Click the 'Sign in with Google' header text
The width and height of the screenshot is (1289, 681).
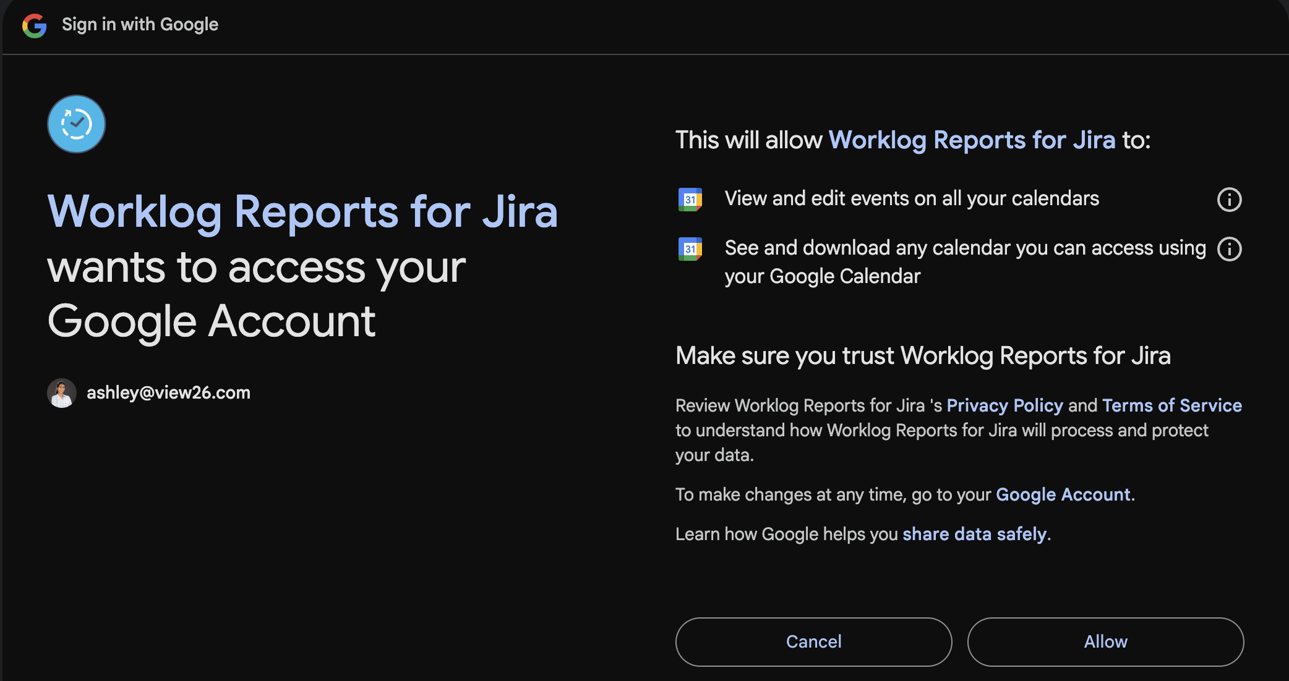pyautogui.click(x=140, y=25)
